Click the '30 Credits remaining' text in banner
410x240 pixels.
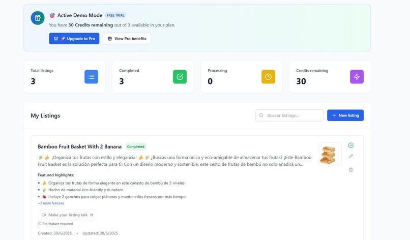[x=91, y=25]
